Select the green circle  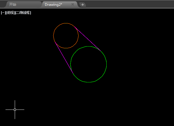click(x=107, y=64)
